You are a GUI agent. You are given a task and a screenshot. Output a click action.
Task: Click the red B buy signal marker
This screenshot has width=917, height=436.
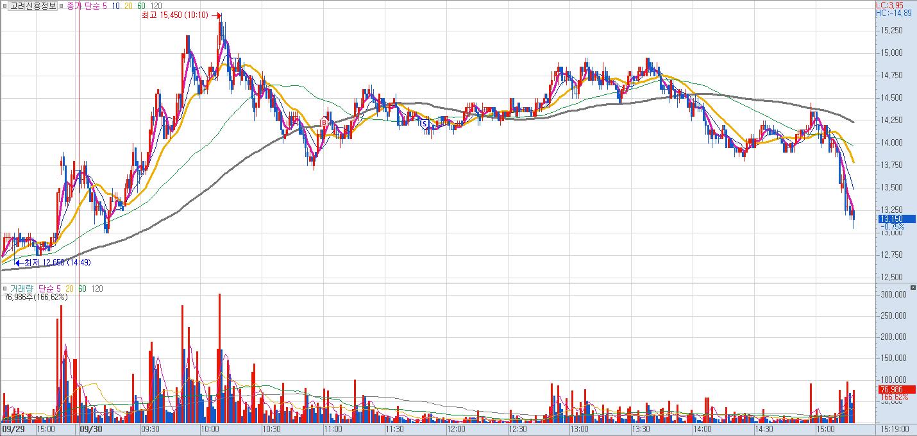click(x=324, y=122)
